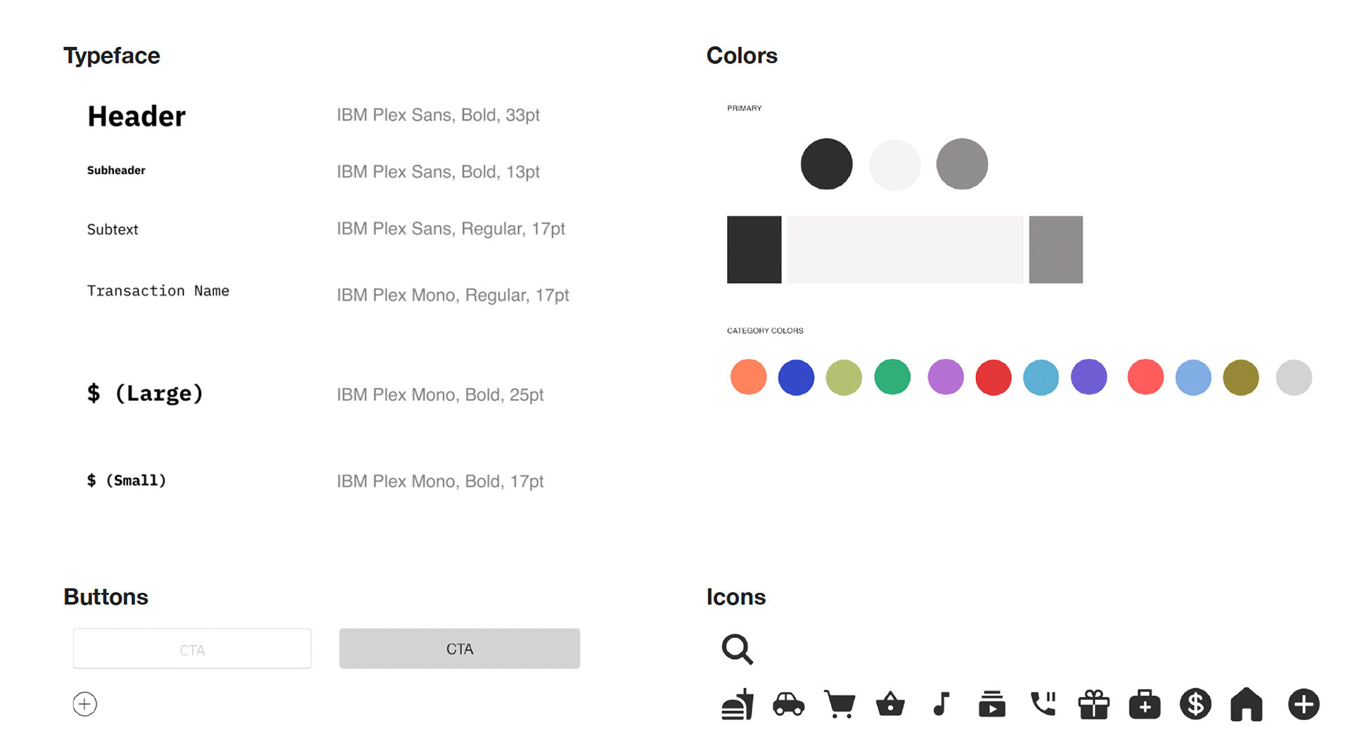The image size is (1350, 744).
Task: Click the white outlined CTA button
Action: tap(192, 648)
